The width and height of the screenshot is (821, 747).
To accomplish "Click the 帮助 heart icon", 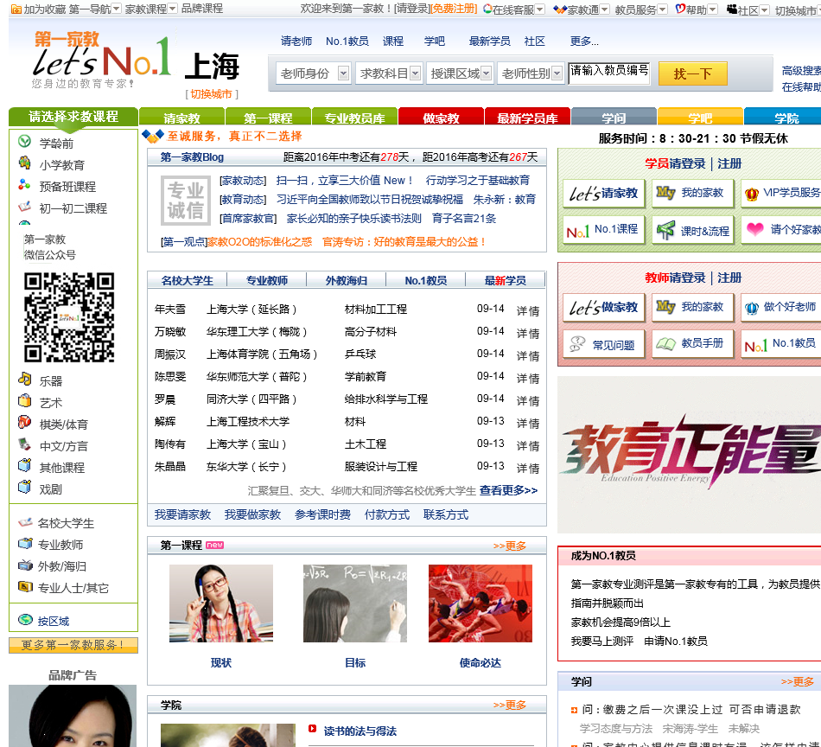I will tap(680, 9).
